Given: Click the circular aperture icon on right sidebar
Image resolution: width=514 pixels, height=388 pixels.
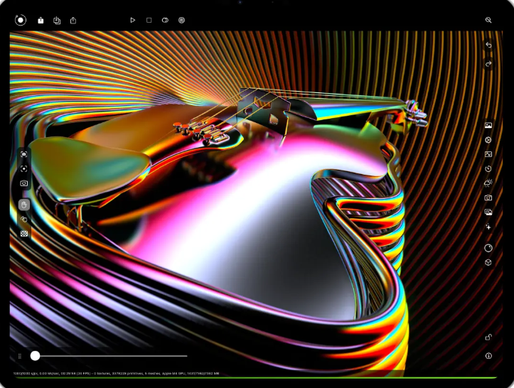Looking at the screenshot, I should coord(488,140).
